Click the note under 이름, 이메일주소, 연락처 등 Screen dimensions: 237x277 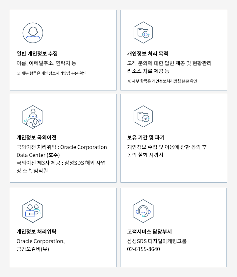52,73
